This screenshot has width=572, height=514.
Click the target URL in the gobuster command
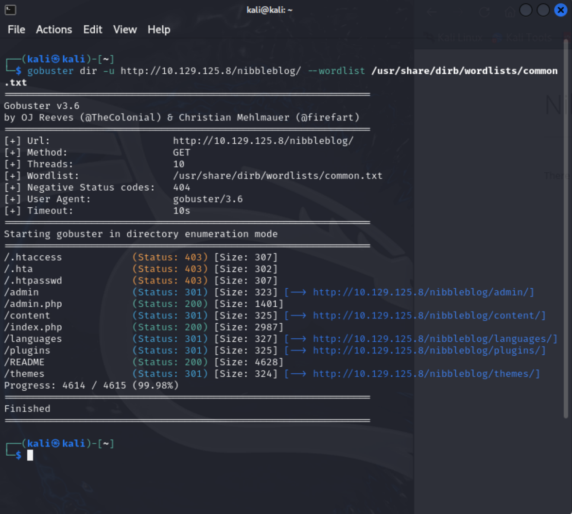[211, 71]
